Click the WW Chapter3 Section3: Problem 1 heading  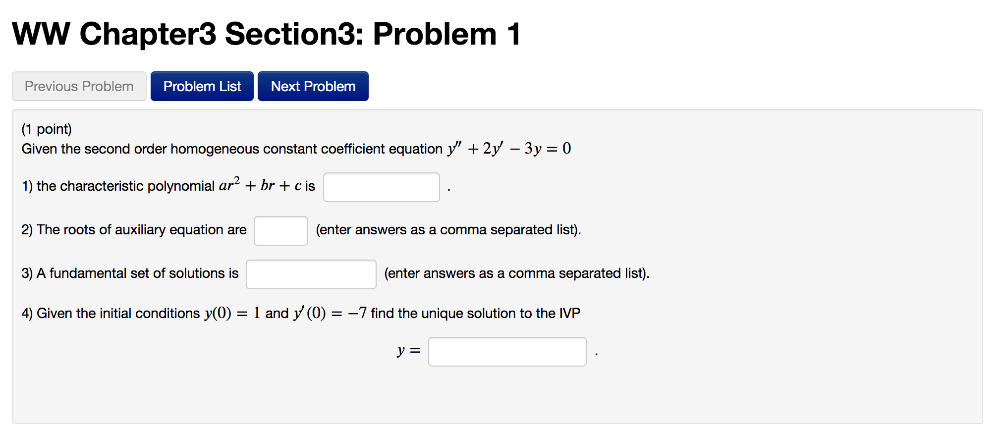point(266,33)
